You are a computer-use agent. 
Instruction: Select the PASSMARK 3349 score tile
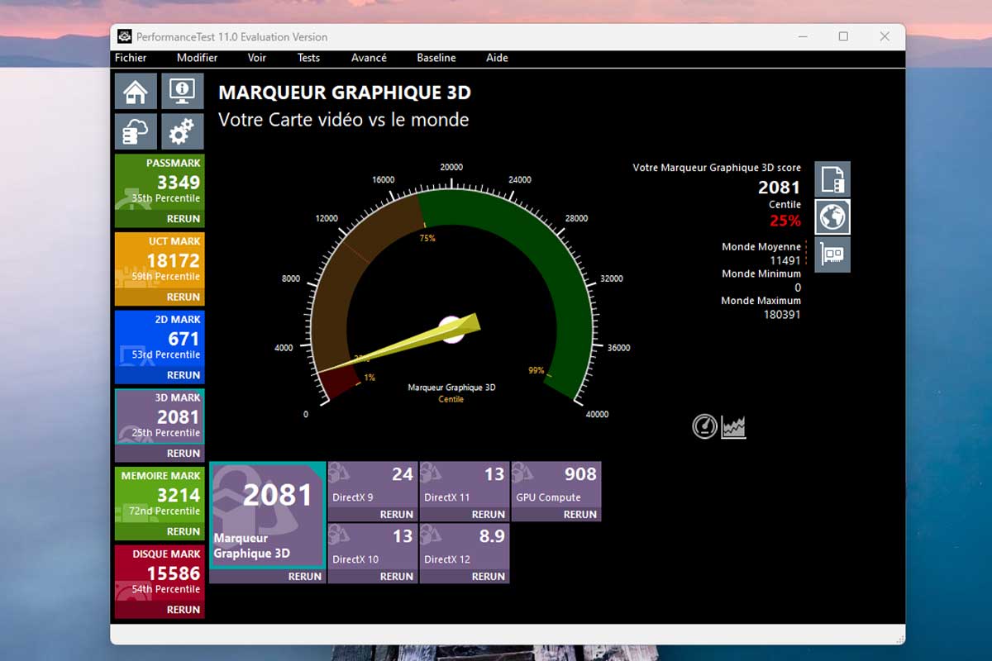160,183
